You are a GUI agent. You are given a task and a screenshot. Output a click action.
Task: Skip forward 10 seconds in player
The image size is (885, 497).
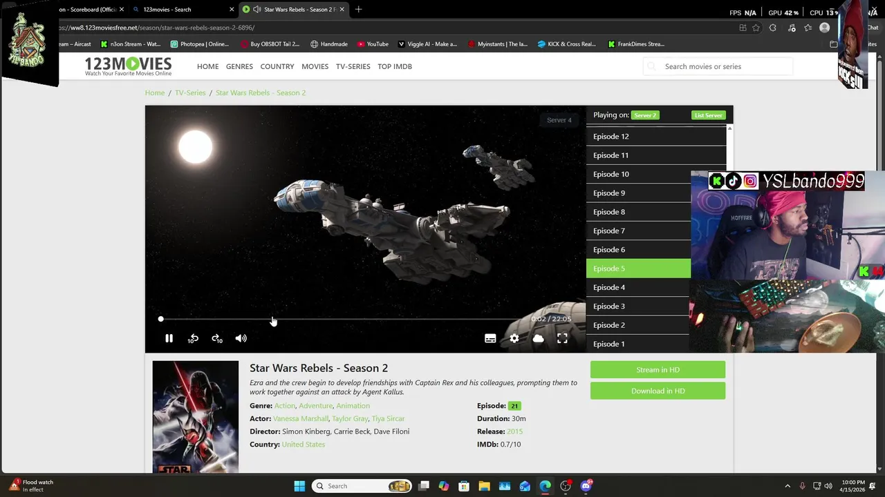click(217, 338)
